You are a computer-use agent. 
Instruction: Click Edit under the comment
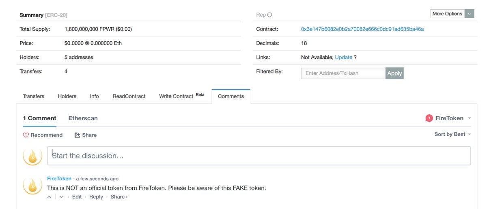point(77,197)
